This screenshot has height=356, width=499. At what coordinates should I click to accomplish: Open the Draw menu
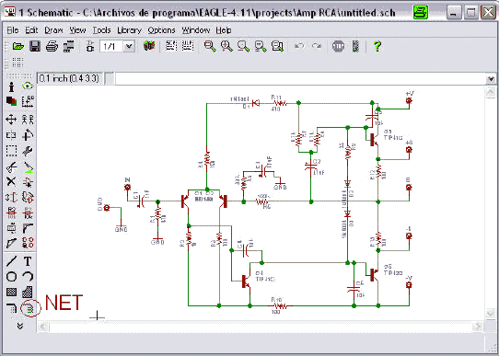[53, 30]
